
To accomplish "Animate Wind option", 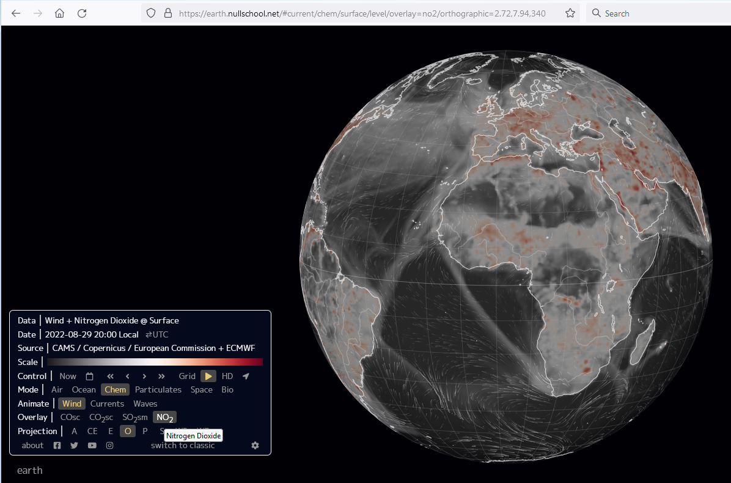I will [x=72, y=404].
